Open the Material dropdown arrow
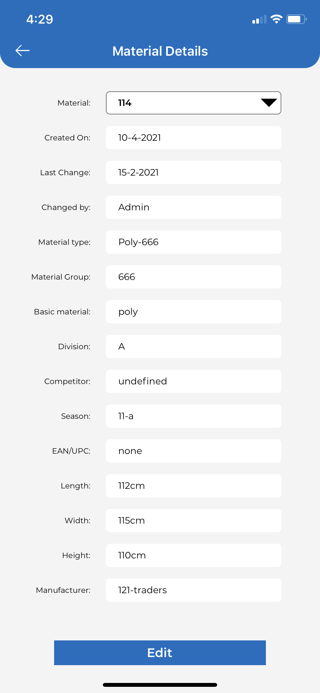This screenshot has height=693, width=320. [269, 102]
